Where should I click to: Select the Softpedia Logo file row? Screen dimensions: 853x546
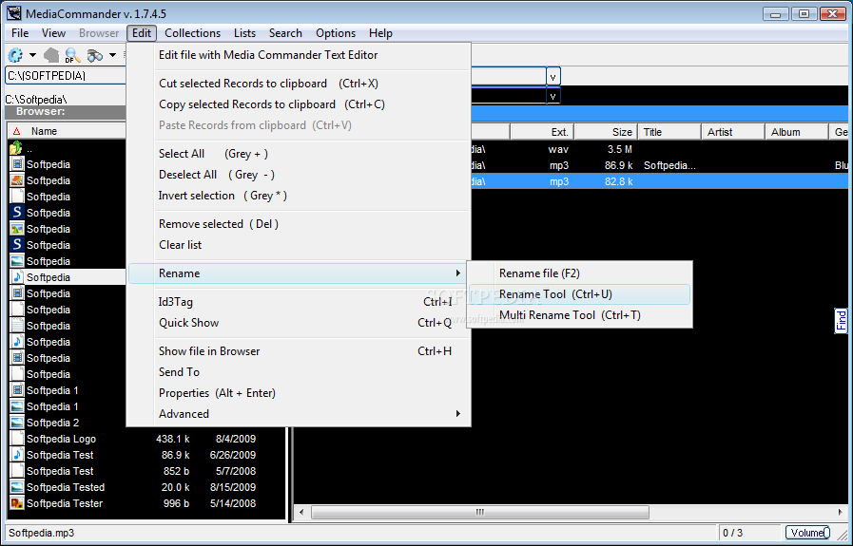tap(146, 439)
